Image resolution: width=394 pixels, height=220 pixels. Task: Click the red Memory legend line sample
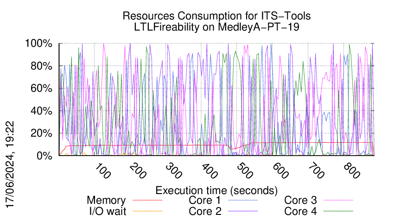click(147, 200)
